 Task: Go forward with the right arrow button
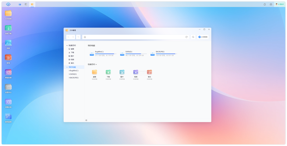[x=73, y=37]
